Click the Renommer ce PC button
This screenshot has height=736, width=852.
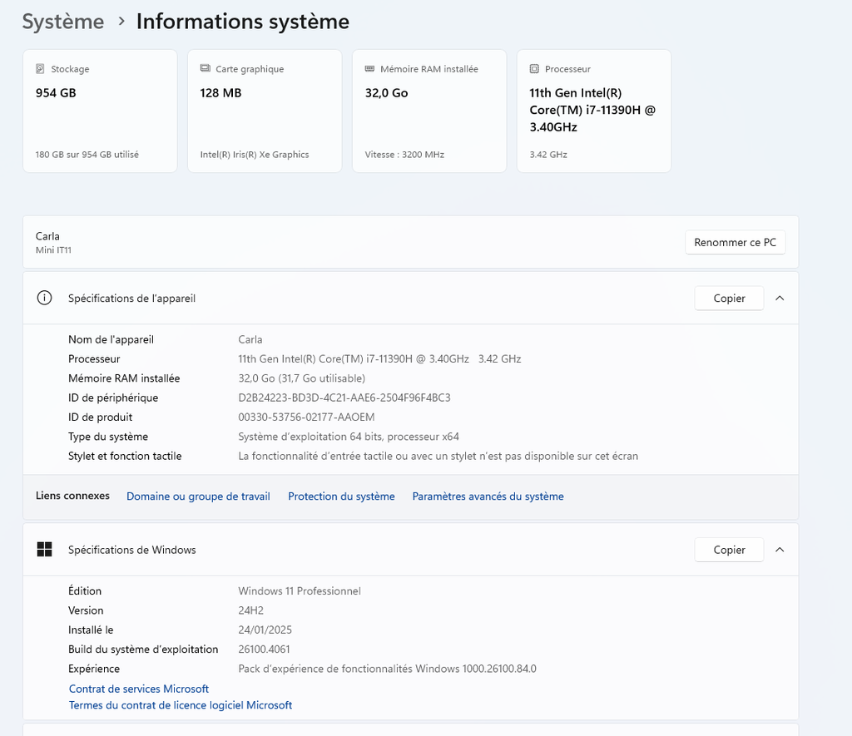point(735,242)
